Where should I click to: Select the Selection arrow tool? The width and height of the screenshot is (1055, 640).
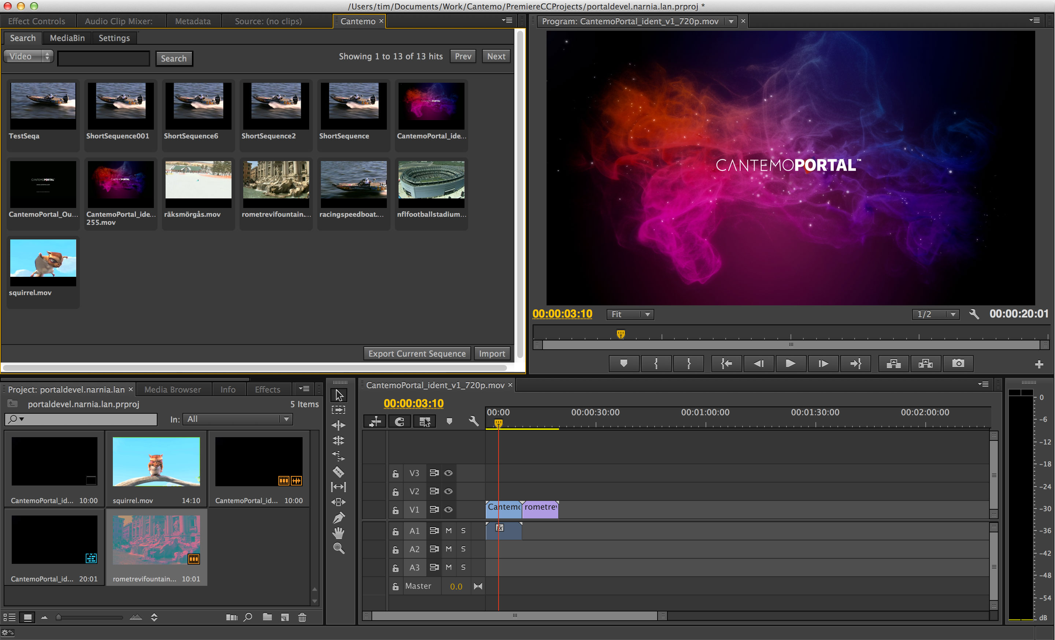click(x=339, y=395)
